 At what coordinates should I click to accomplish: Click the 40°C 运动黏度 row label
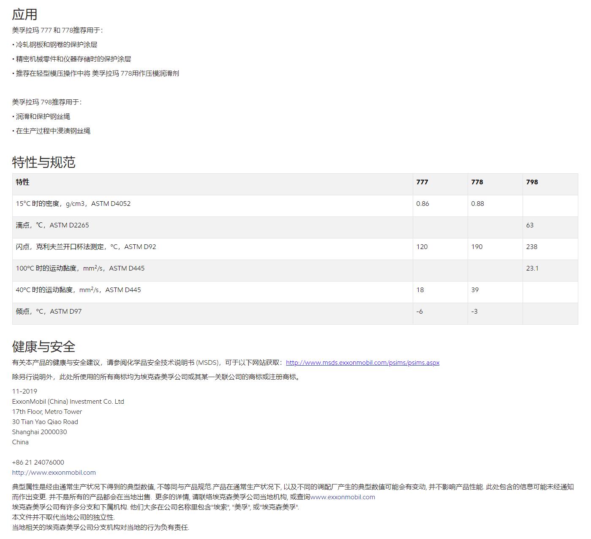79,290
